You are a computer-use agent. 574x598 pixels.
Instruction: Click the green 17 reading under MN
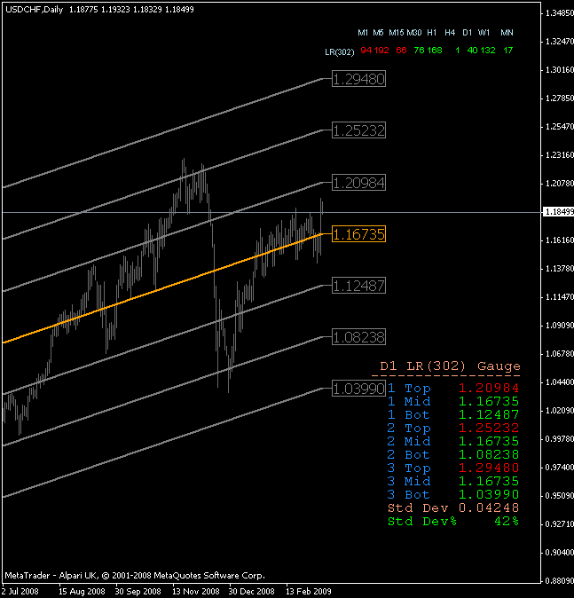tap(507, 51)
